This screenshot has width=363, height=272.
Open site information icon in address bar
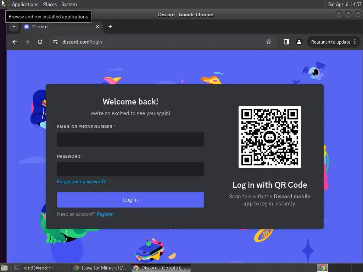(55, 42)
